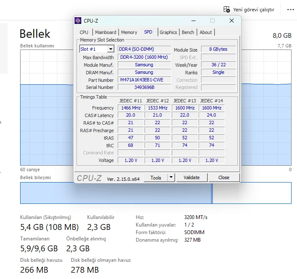Click the Module Manuf. Samsung value
This screenshot has height=279, width=297.
pyautogui.click(x=144, y=65)
